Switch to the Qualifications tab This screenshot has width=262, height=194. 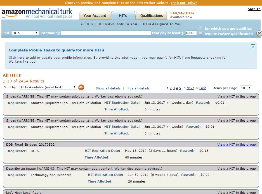tap(151, 15)
